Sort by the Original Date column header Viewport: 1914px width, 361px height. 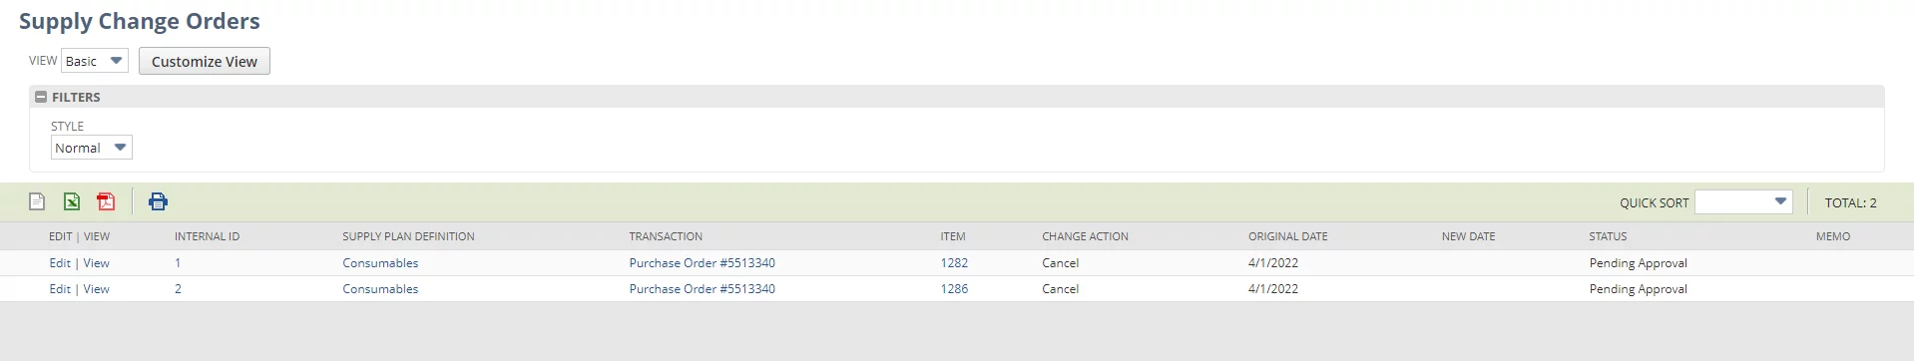[x=1287, y=236]
